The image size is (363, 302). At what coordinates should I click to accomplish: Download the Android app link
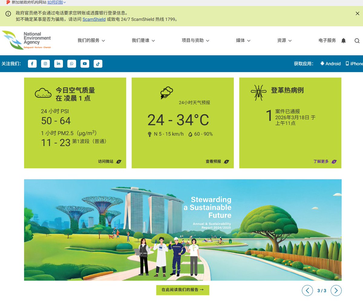pos(331,64)
